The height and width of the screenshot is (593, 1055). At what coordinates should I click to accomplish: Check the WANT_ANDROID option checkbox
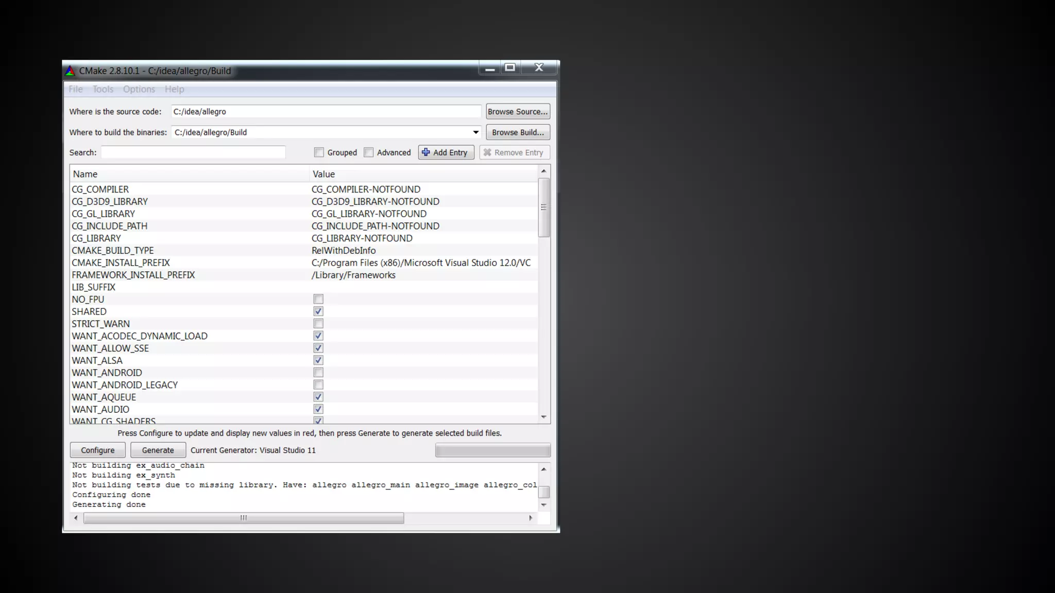(318, 373)
